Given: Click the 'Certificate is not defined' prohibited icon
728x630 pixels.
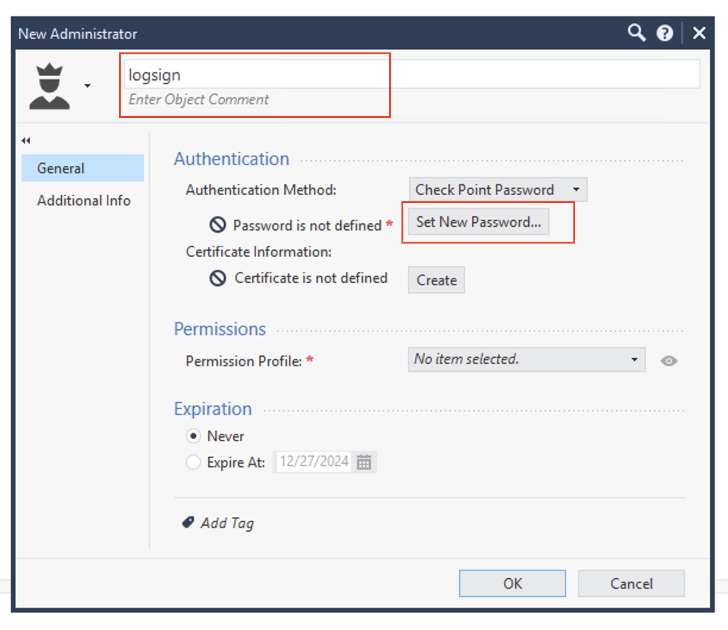Looking at the screenshot, I should [x=218, y=278].
